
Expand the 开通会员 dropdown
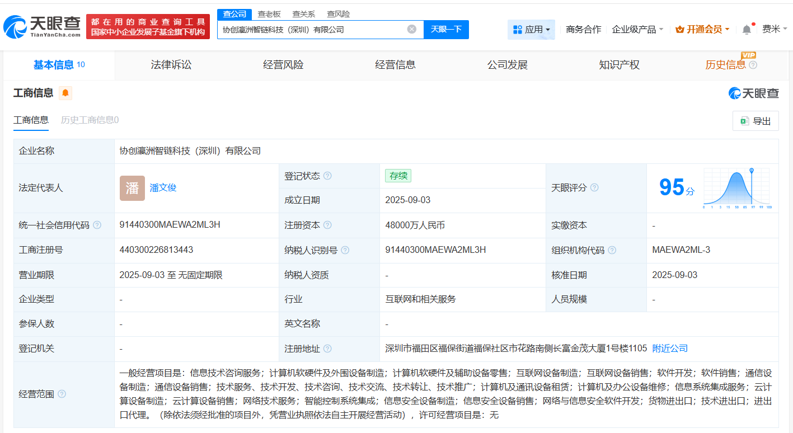coord(702,30)
